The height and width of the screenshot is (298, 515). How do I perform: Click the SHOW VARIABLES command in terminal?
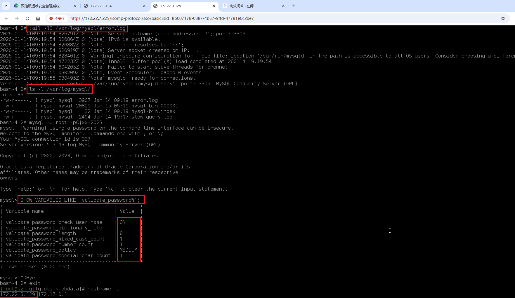[80, 200]
